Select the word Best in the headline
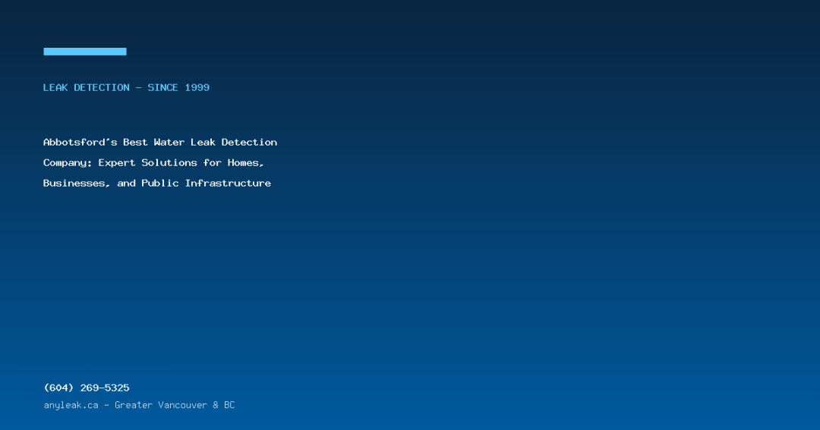The height and width of the screenshot is (430, 820). point(135,142)
